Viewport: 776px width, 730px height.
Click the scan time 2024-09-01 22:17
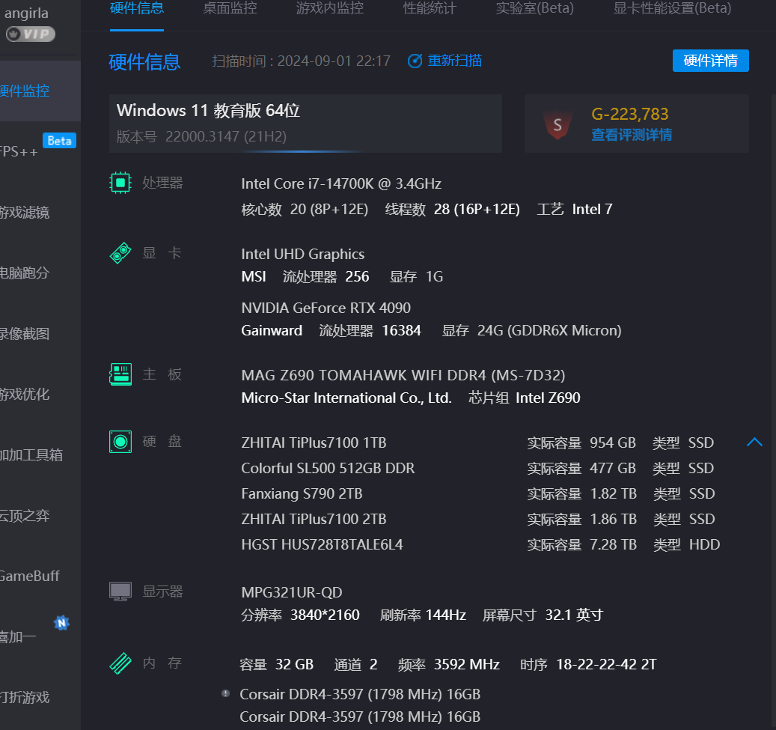334,61
